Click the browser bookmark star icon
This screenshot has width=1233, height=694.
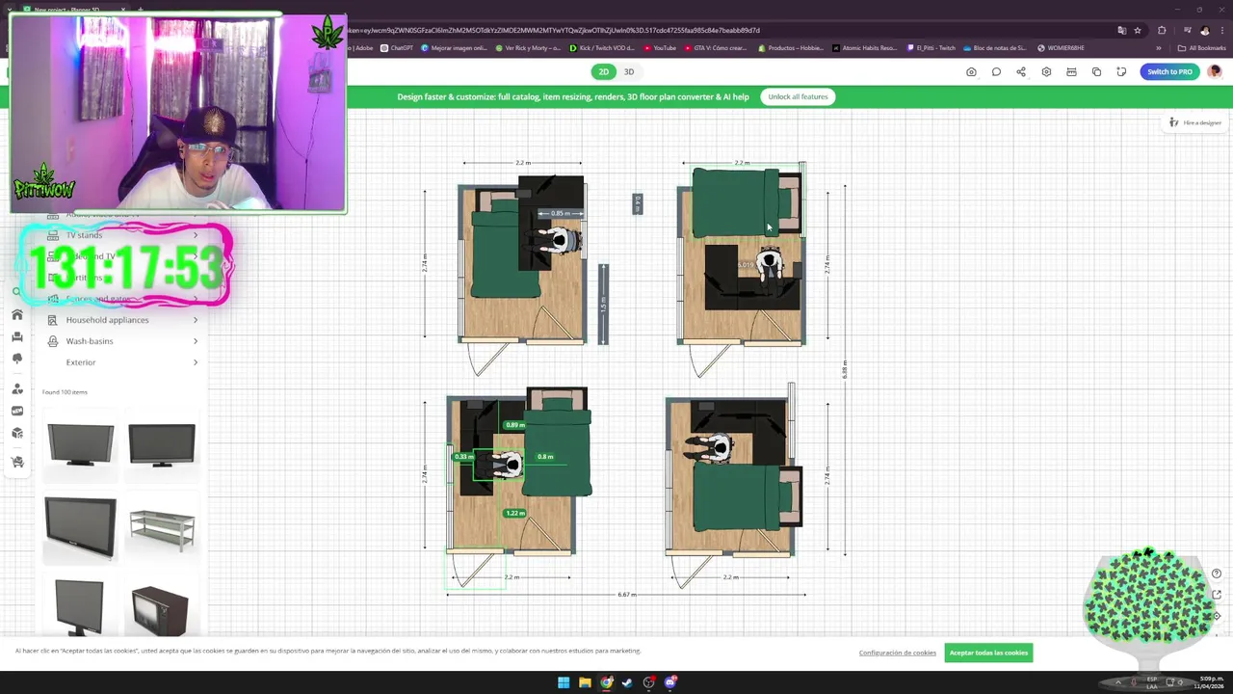tap(1138, 30)
